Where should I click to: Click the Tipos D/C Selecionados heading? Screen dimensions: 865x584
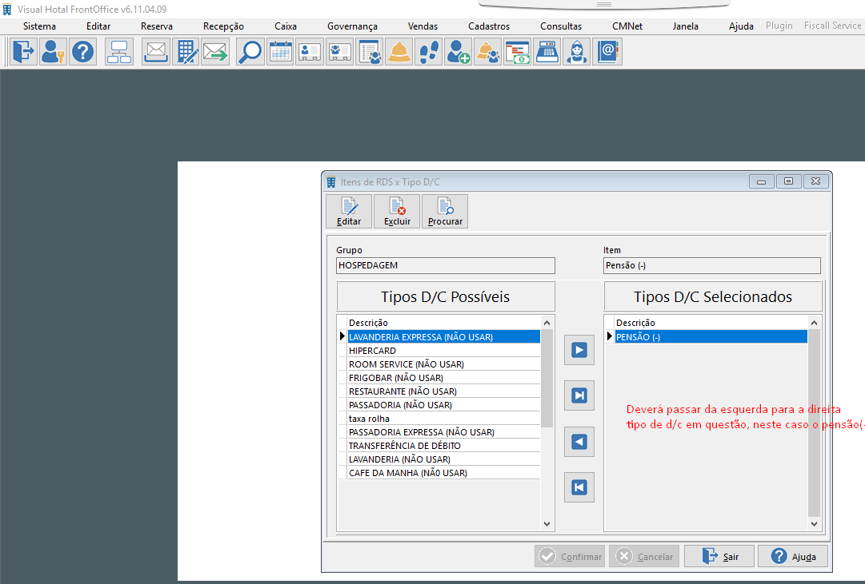click(x=713, y=296)
